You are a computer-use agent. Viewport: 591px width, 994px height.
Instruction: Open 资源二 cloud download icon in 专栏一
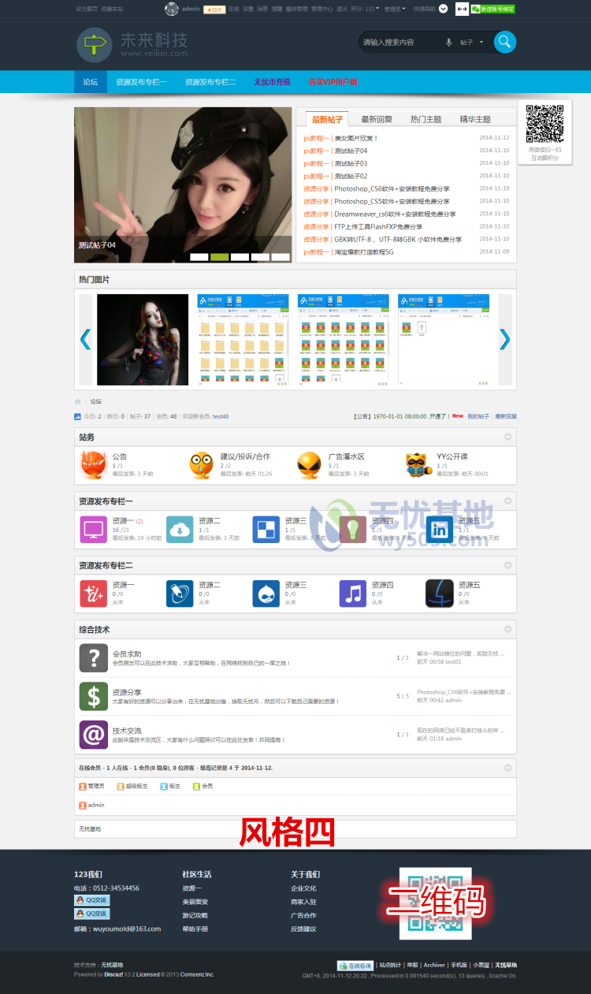180,529
